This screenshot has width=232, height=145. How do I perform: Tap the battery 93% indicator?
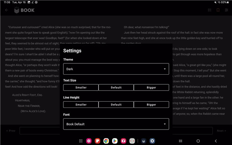(225, 2)
